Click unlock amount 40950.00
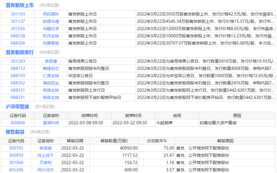The image size is (277, 173). [129, 148]
